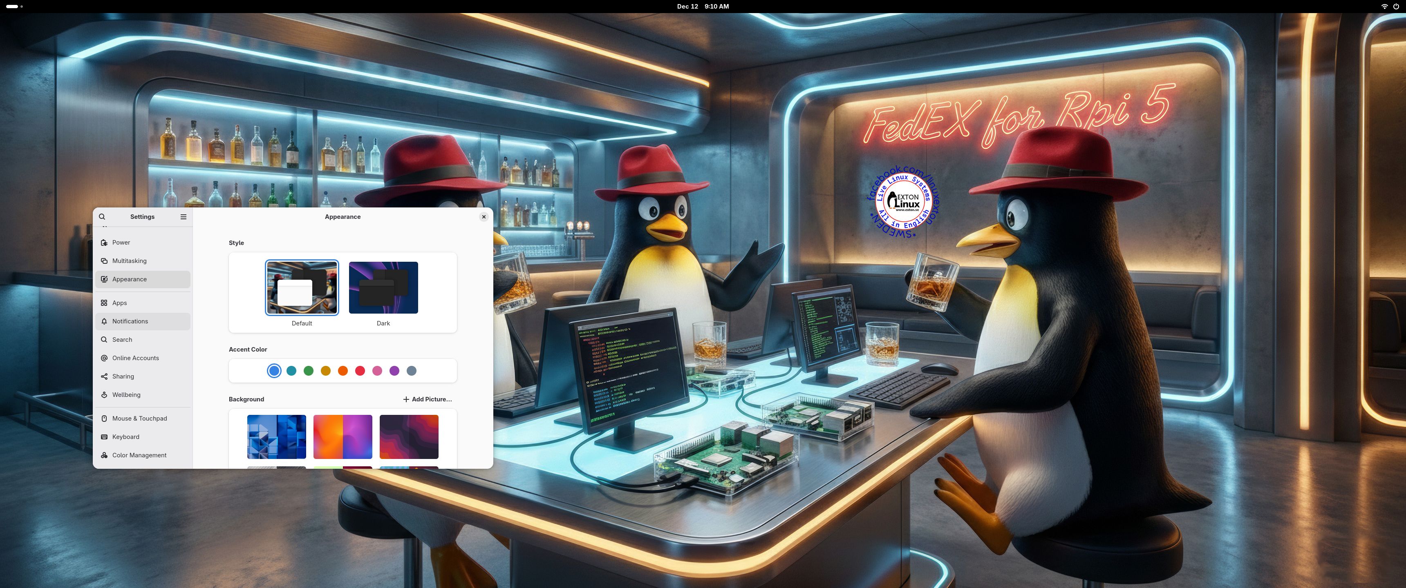1406x588 pixels.
Task: Click the Notifications bell icon
Action: (104, 321)
